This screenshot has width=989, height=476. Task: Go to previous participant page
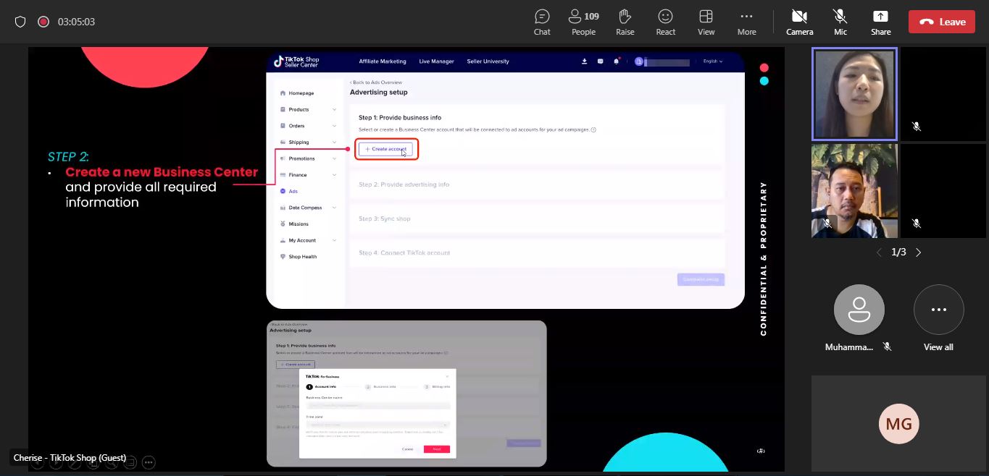pyautogui.click(x=879, y=252)
